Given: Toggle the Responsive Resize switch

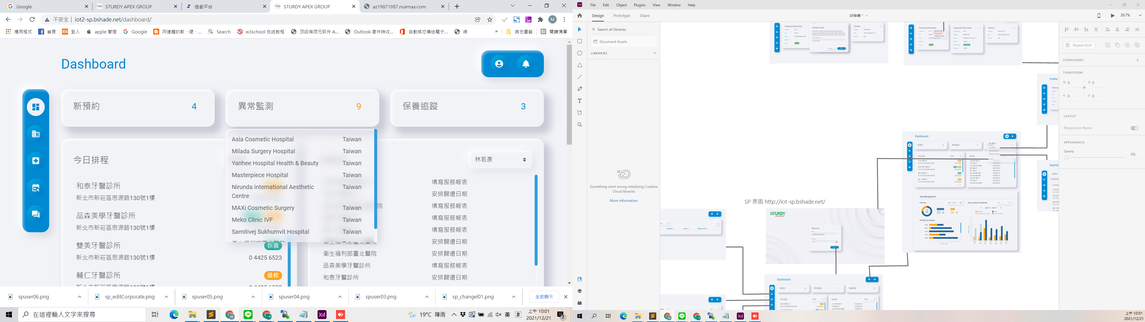Looking at the screenshot, I should [1134, 128].
